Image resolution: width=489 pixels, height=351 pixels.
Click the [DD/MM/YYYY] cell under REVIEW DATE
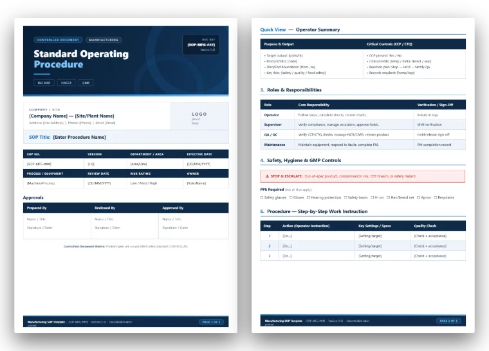(x=106, y=183)
